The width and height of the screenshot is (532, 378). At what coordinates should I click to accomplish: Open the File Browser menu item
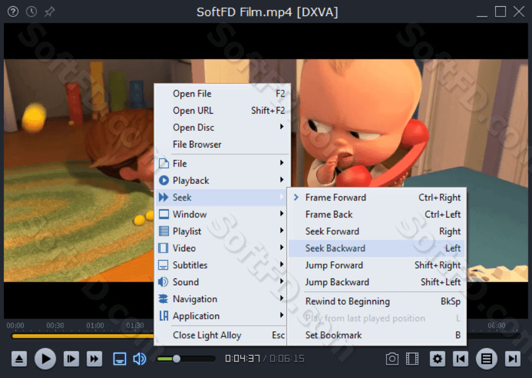[x=222, y=144]
